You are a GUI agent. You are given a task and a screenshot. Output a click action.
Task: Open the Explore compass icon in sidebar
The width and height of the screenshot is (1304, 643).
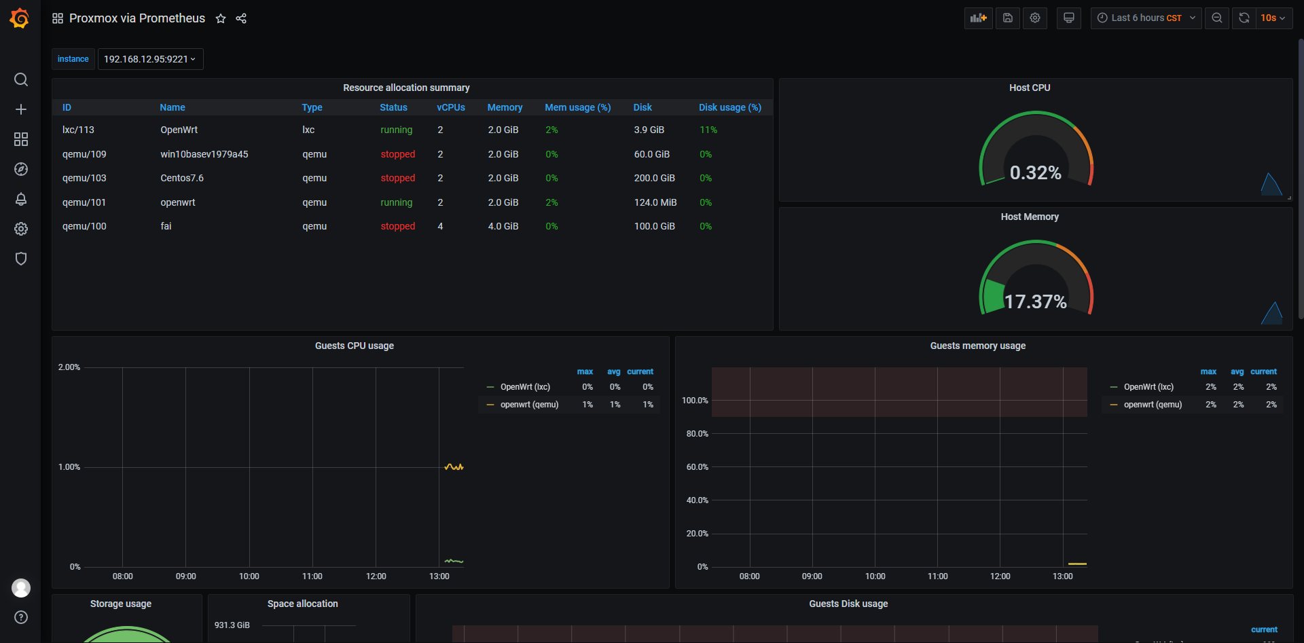pos(21,169)
